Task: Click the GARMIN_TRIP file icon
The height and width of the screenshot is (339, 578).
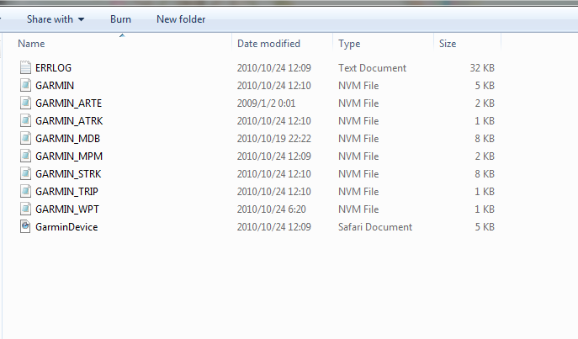Action: (x=24, y=191)
